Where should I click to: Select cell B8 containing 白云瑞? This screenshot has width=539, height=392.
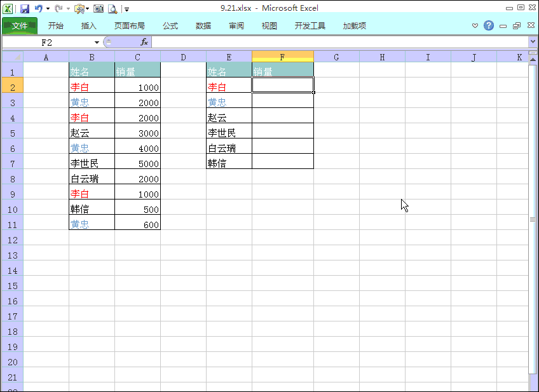click(x=92, y=177)
